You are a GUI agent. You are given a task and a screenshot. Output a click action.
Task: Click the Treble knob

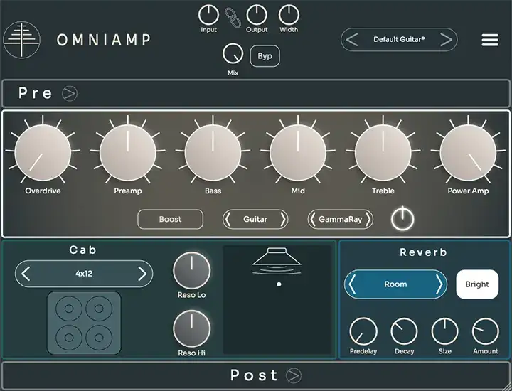click(383, 152)
